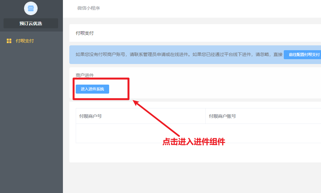The image size is (321, 193).
Task: Select the 微信小程序 top tab
Action: coord(89,8)
